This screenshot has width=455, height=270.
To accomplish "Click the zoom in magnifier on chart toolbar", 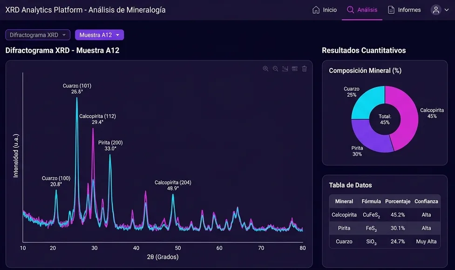I will [x=265, y=69].
